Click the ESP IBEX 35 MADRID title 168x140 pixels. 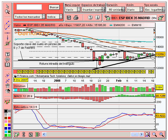point(135,18)
